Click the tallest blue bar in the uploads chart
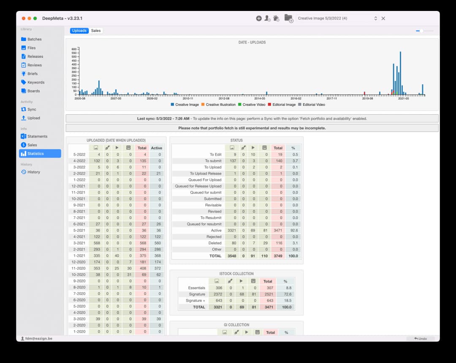The height and width of the screenshot is (363, 456). tap(400, 73)
